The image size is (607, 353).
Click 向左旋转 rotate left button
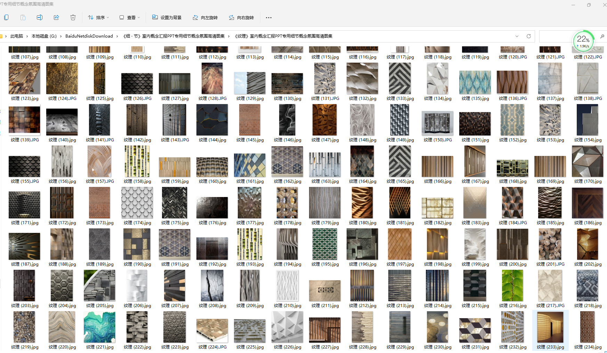click(205, 17)
